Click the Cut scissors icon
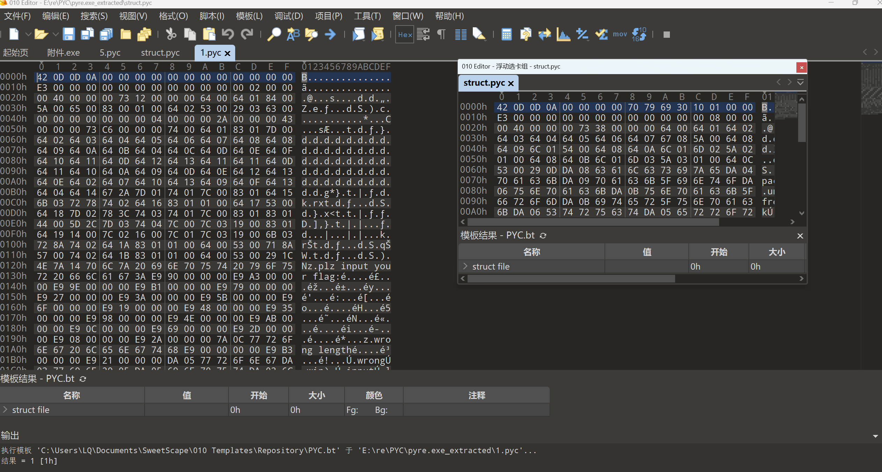 (171, 34)
